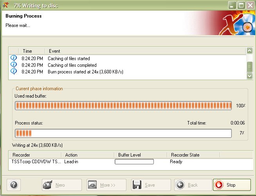Viewport: 256px width, 196px height.
Task: Click the info icon for Caching of files completed
Action: point(14,65)
